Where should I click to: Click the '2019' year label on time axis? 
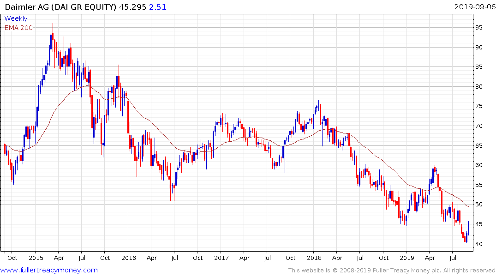click(407, 258)
